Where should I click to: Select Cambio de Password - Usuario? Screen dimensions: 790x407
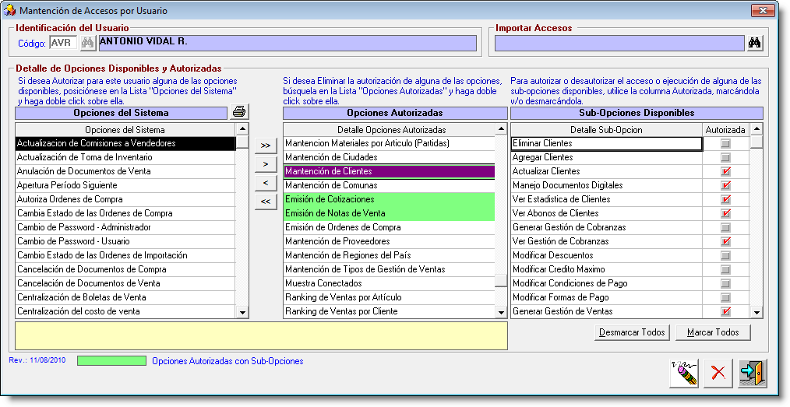click(125, 241)
